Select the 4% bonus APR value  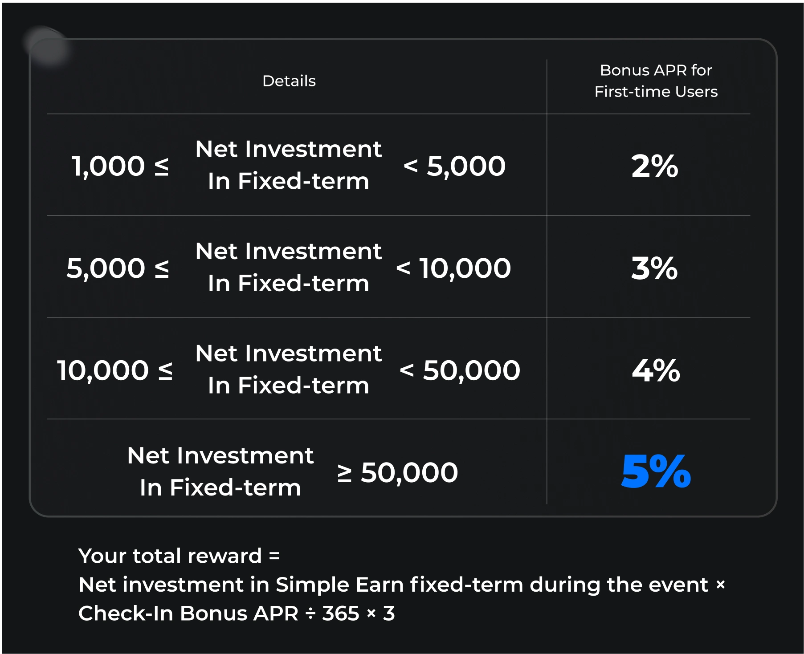[656, 370]
